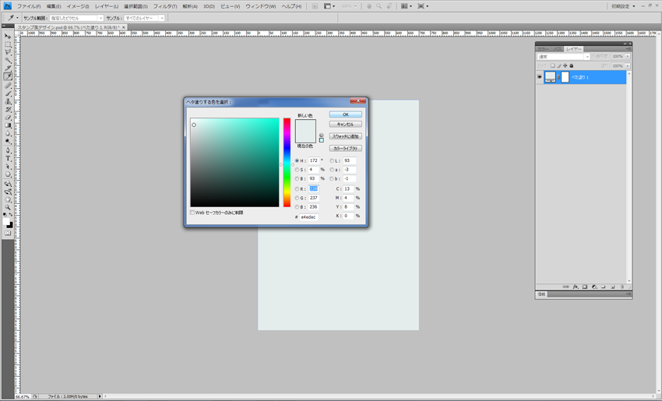662x401 pixels.
Task: Hide the べた塗り 1 layer with eye icon
Action: tap(540, 77)
